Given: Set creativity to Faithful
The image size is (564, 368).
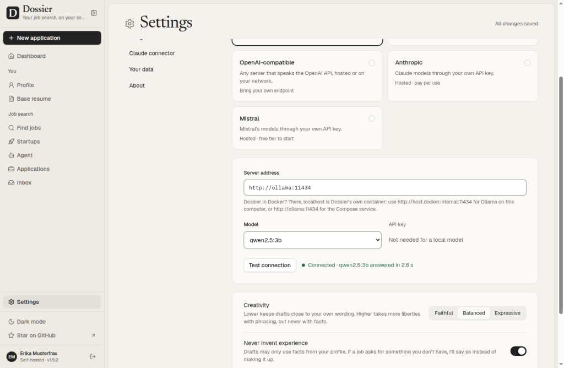Looking at the screenshot, I should (x=443, y=313).
